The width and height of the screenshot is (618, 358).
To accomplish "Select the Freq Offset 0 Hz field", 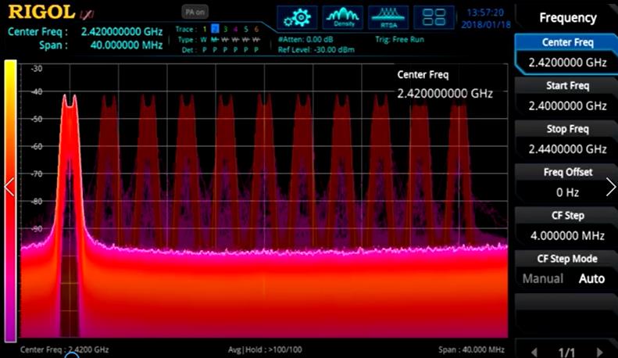I will (x=567, y=183).
